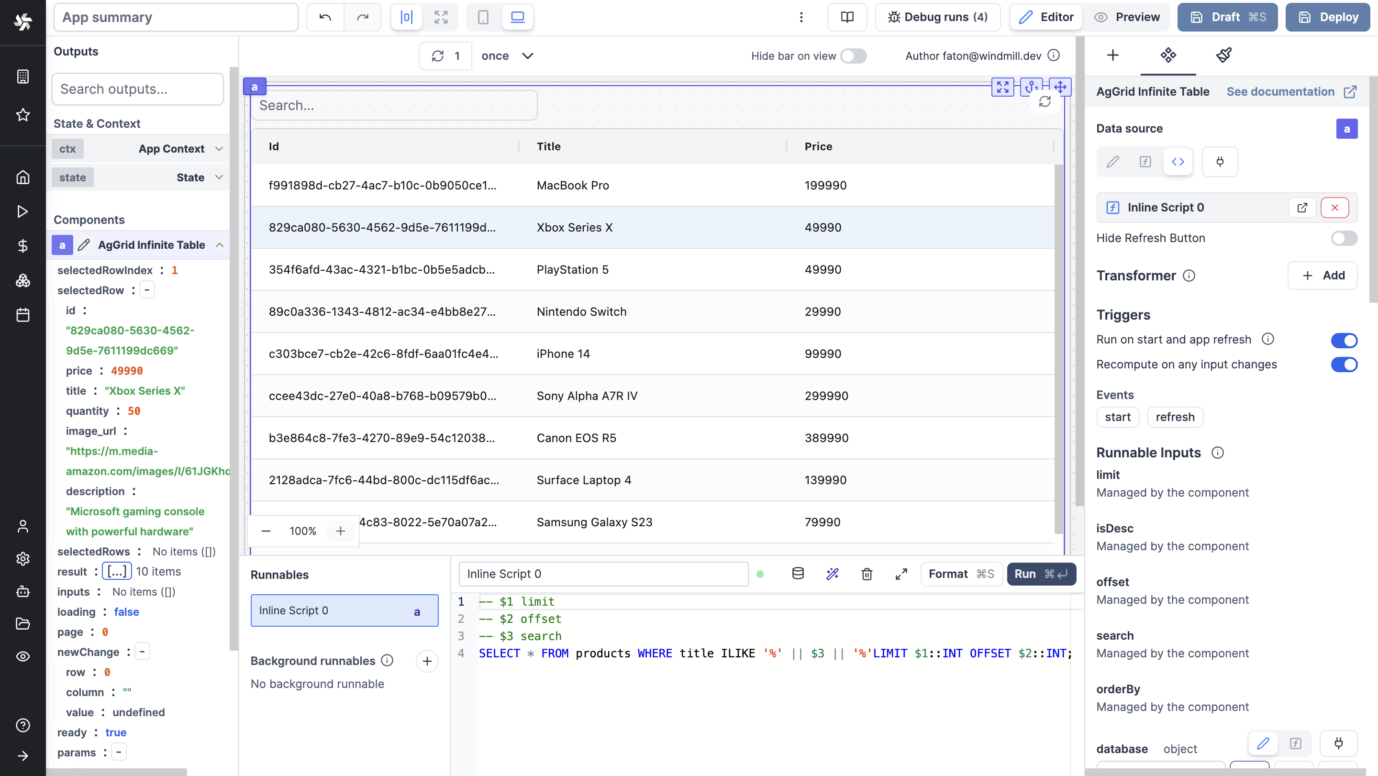The height and width of the screenshot is (776, 1378).
Task: Click the redo arrow icon
Action: click(363, 17)
